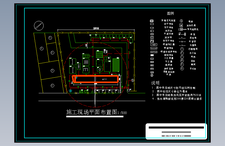Select the 白石子堆场 legend symbol

(152, 41)
